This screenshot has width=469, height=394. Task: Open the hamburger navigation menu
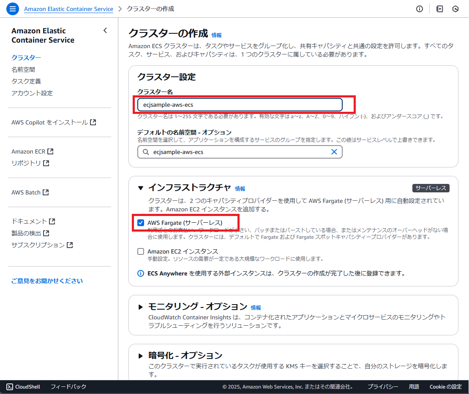point(13,9)
